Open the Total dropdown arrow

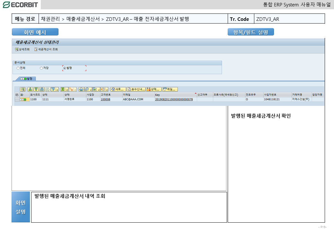(67, 89)
